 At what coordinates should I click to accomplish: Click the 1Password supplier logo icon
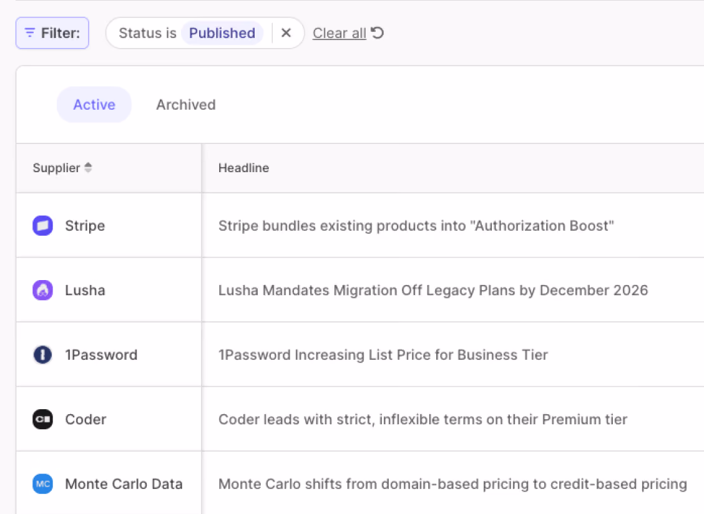[42, 355]
